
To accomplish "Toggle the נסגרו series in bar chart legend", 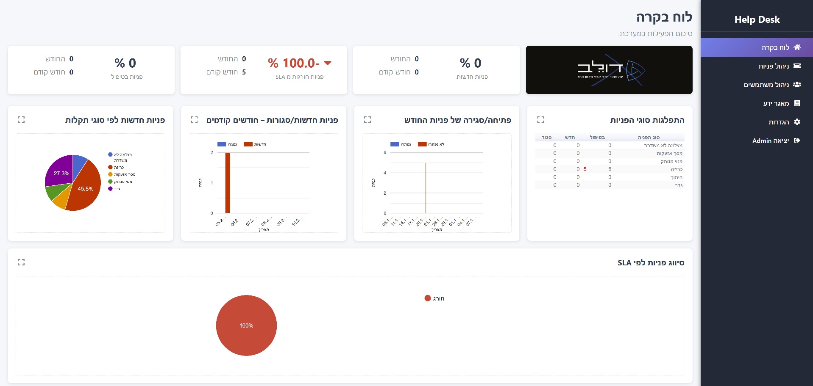I will click(227, 144).
